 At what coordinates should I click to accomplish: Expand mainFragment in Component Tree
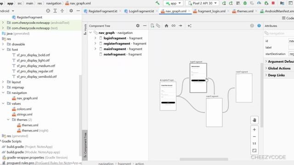(95, 49)
